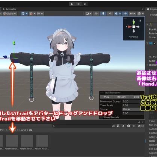Screen dimensions: 157x157
Task: Collapse the Transform component foldout
Action: point(147,24)
